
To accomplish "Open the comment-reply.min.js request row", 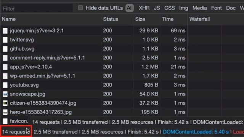I will point(94,58).
